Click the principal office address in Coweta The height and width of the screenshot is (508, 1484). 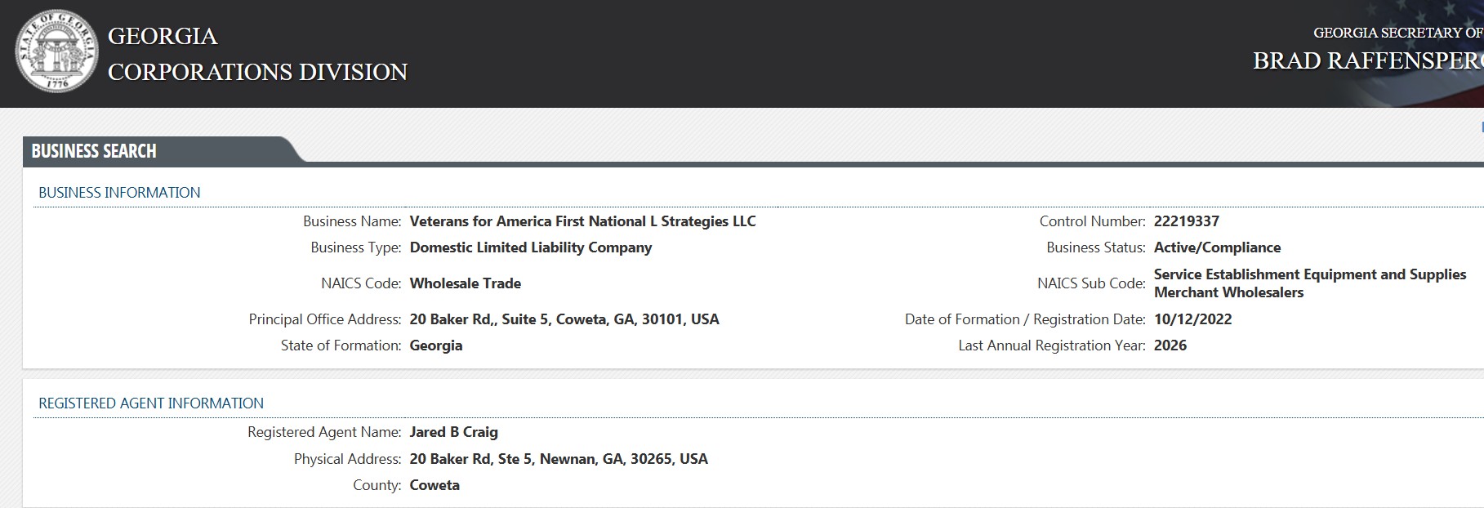tap(564, 319)
